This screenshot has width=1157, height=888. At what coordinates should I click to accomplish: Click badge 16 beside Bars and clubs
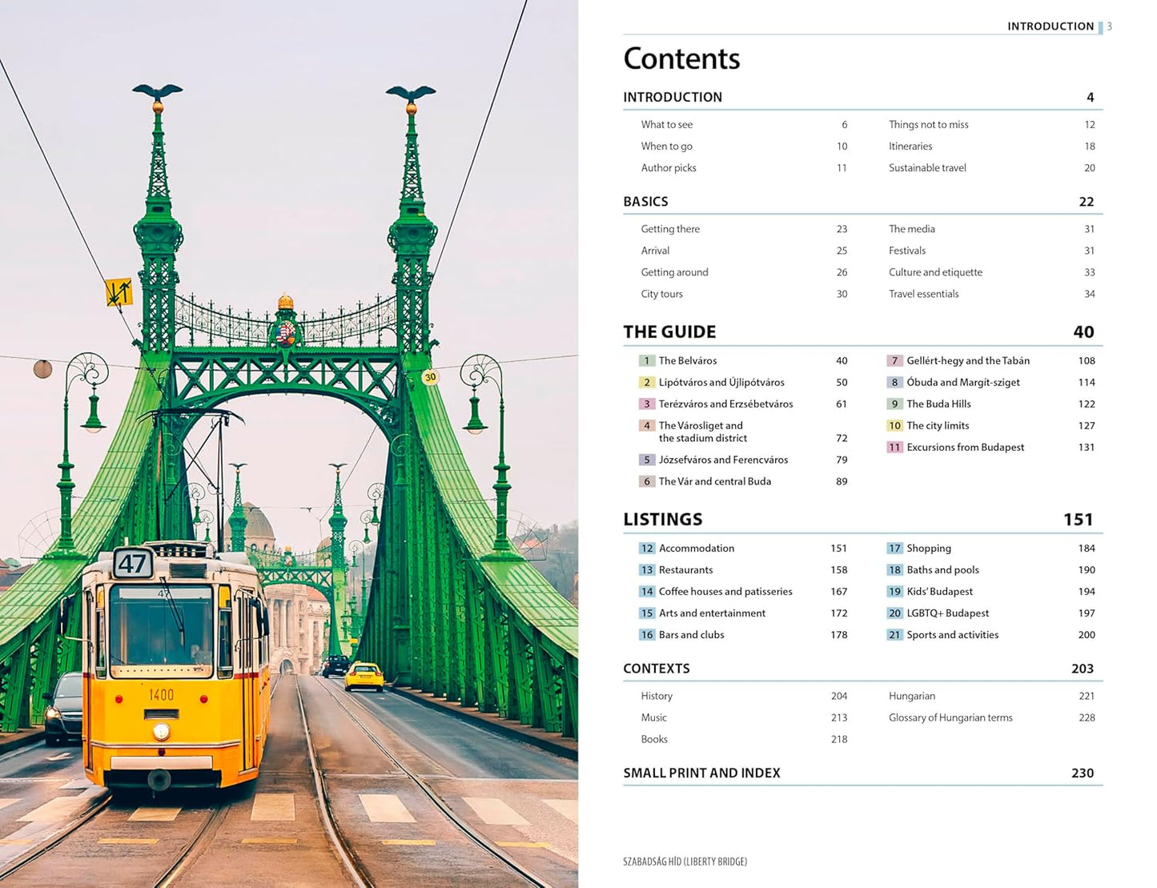tap(646, 634)
